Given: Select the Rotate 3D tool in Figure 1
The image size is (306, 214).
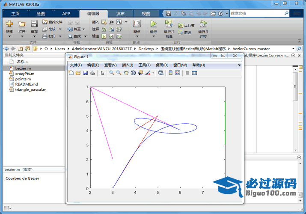Looking at the screenshot, I should [x=133, y=73].
